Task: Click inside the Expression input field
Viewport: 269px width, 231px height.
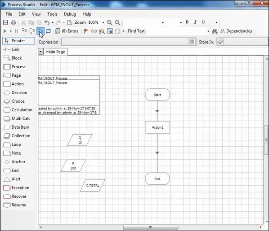Action: coord(125,42)
